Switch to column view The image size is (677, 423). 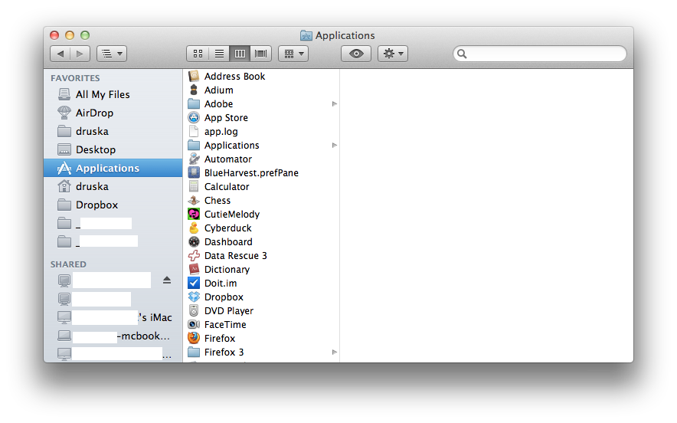click(x=240, y=54)
